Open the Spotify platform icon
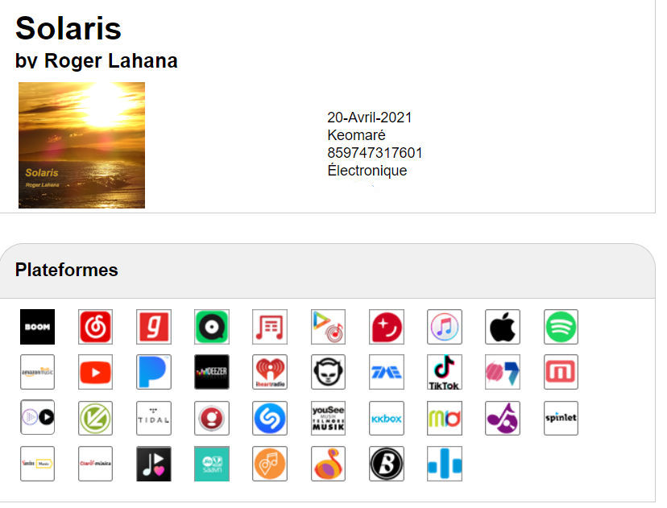The image size is (667, 508). [x=561, y=327]
